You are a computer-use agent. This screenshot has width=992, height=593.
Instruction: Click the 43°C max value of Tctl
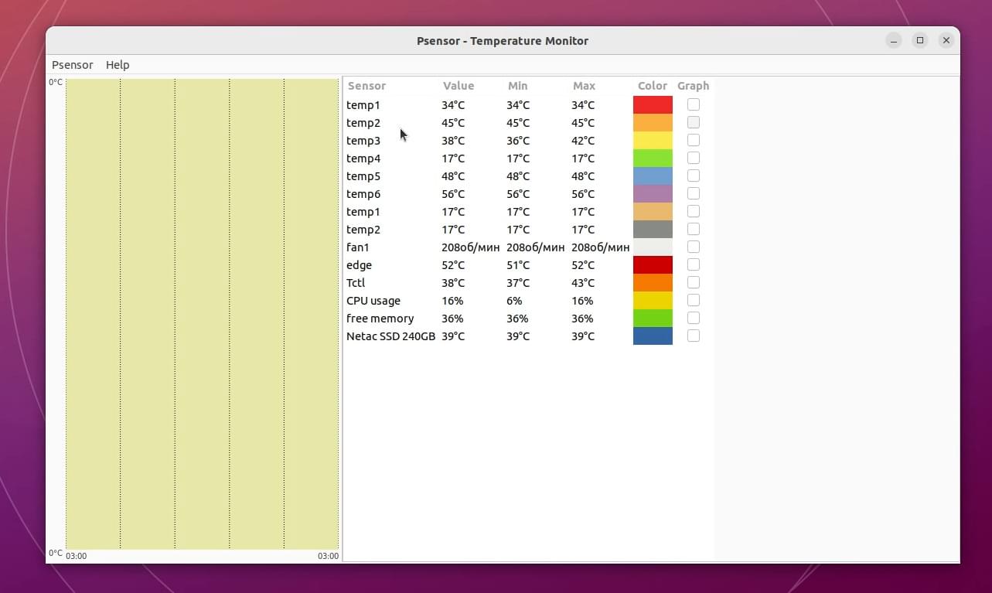click(x=583, y=283)
